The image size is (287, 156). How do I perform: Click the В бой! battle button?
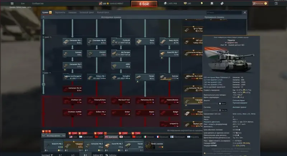(144, 4)
